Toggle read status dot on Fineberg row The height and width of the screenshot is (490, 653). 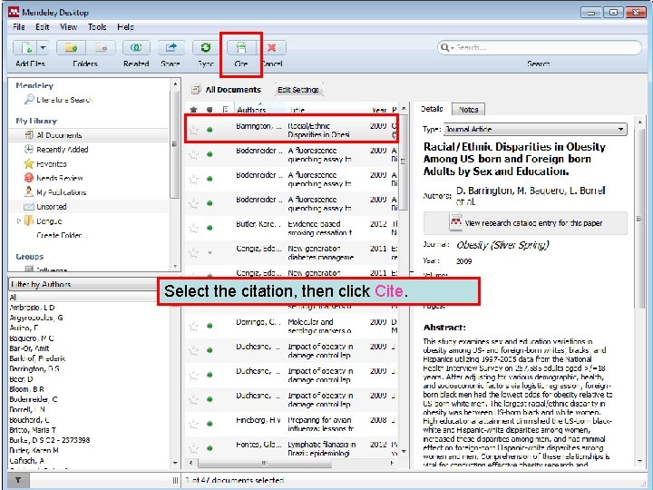(210, 424)
